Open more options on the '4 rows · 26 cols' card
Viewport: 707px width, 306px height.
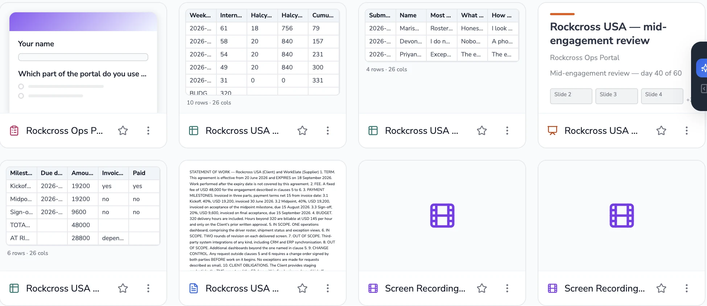507,131
